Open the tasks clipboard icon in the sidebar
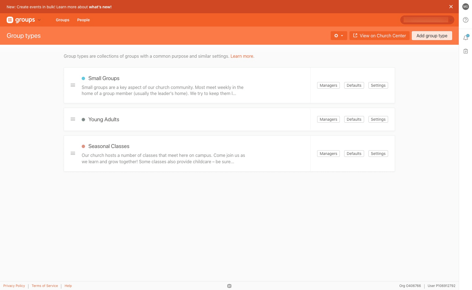The image size is (472, 290). coord(466,51)
